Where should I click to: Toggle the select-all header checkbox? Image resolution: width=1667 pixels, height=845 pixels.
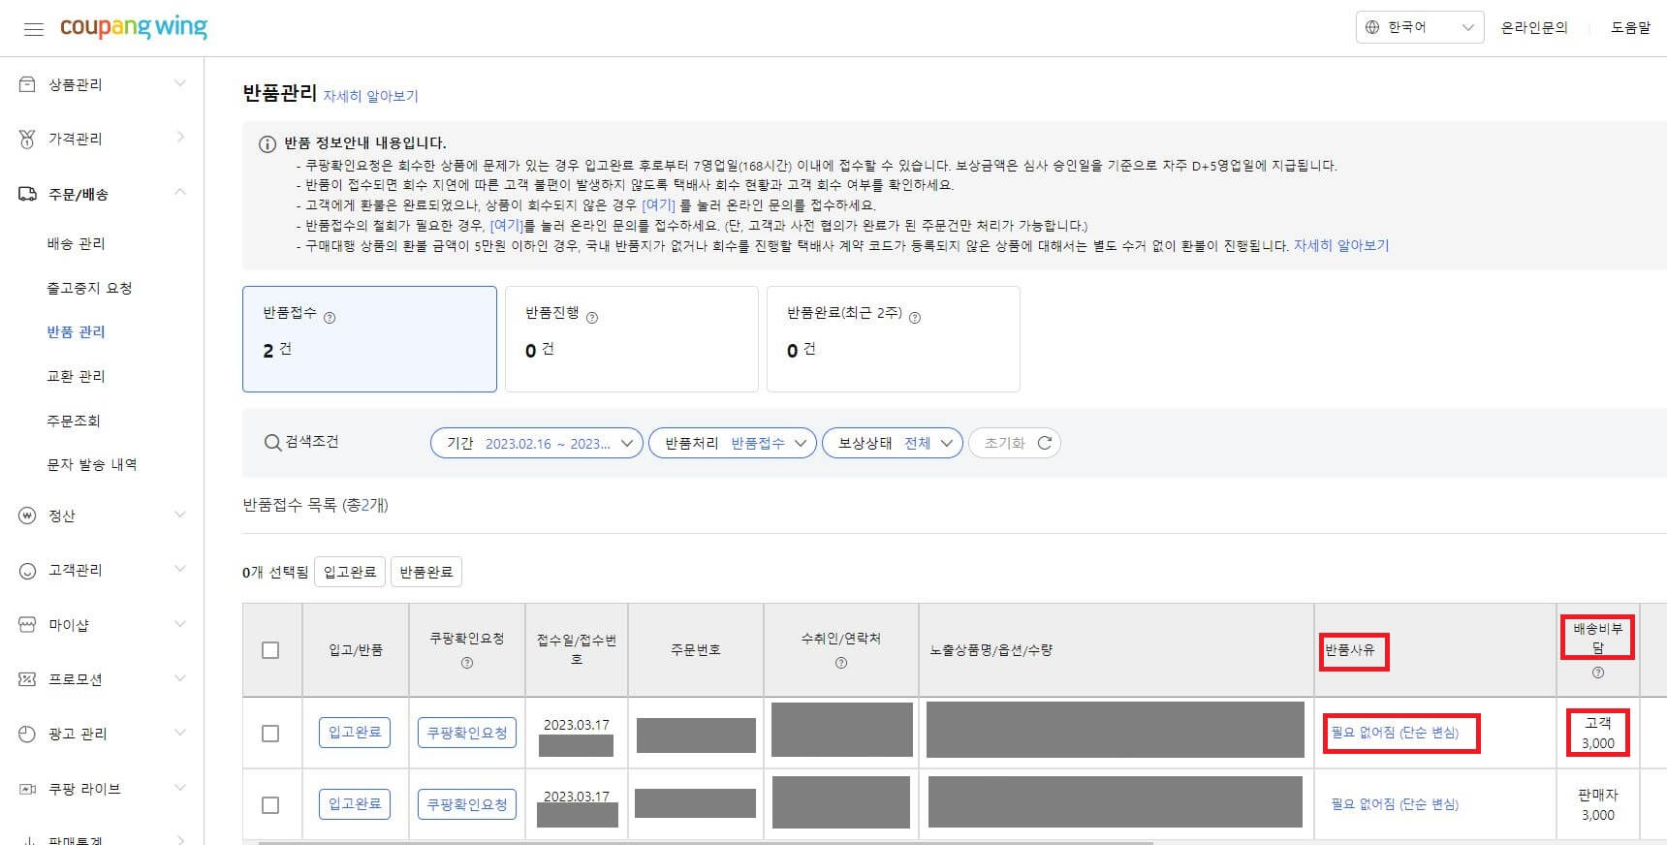[x=270, y=650]
